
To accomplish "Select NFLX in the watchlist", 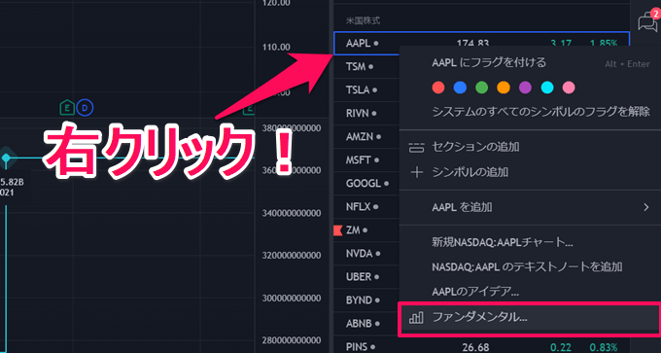I will (358, 207).
